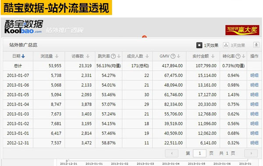Sort GMV column with arrow
Image resolution: width=263 pixels, height=166 pixels.
(178, 57)
